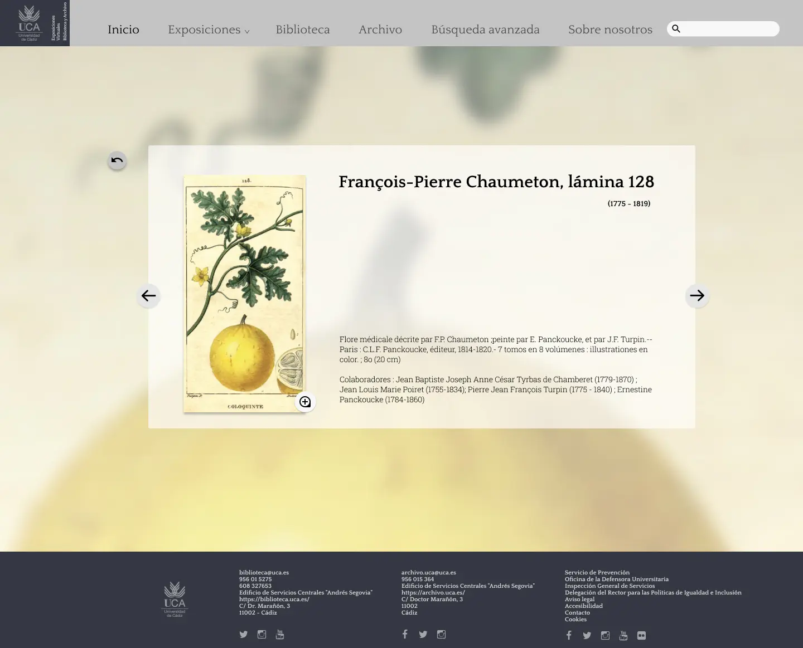Open the Servicio de Prevención link

[x=597, y=572]
